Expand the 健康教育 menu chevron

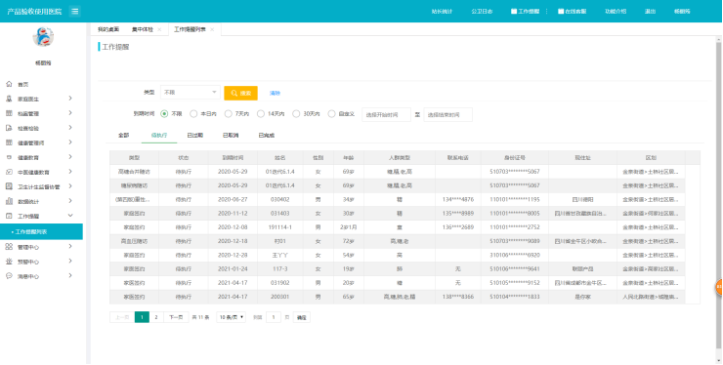(x=70, y=157)
